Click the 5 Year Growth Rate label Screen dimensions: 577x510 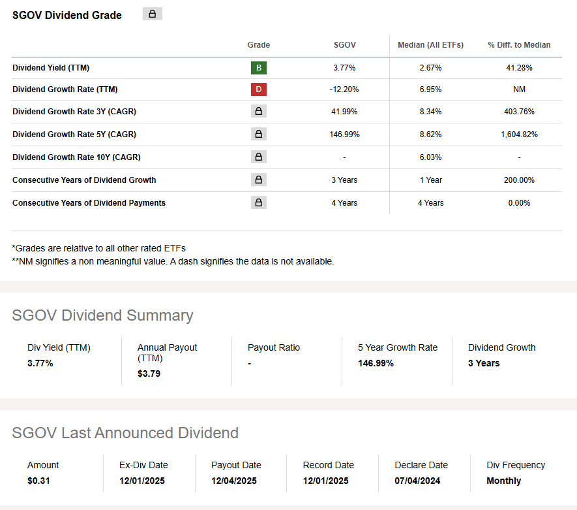pos(398,347)
